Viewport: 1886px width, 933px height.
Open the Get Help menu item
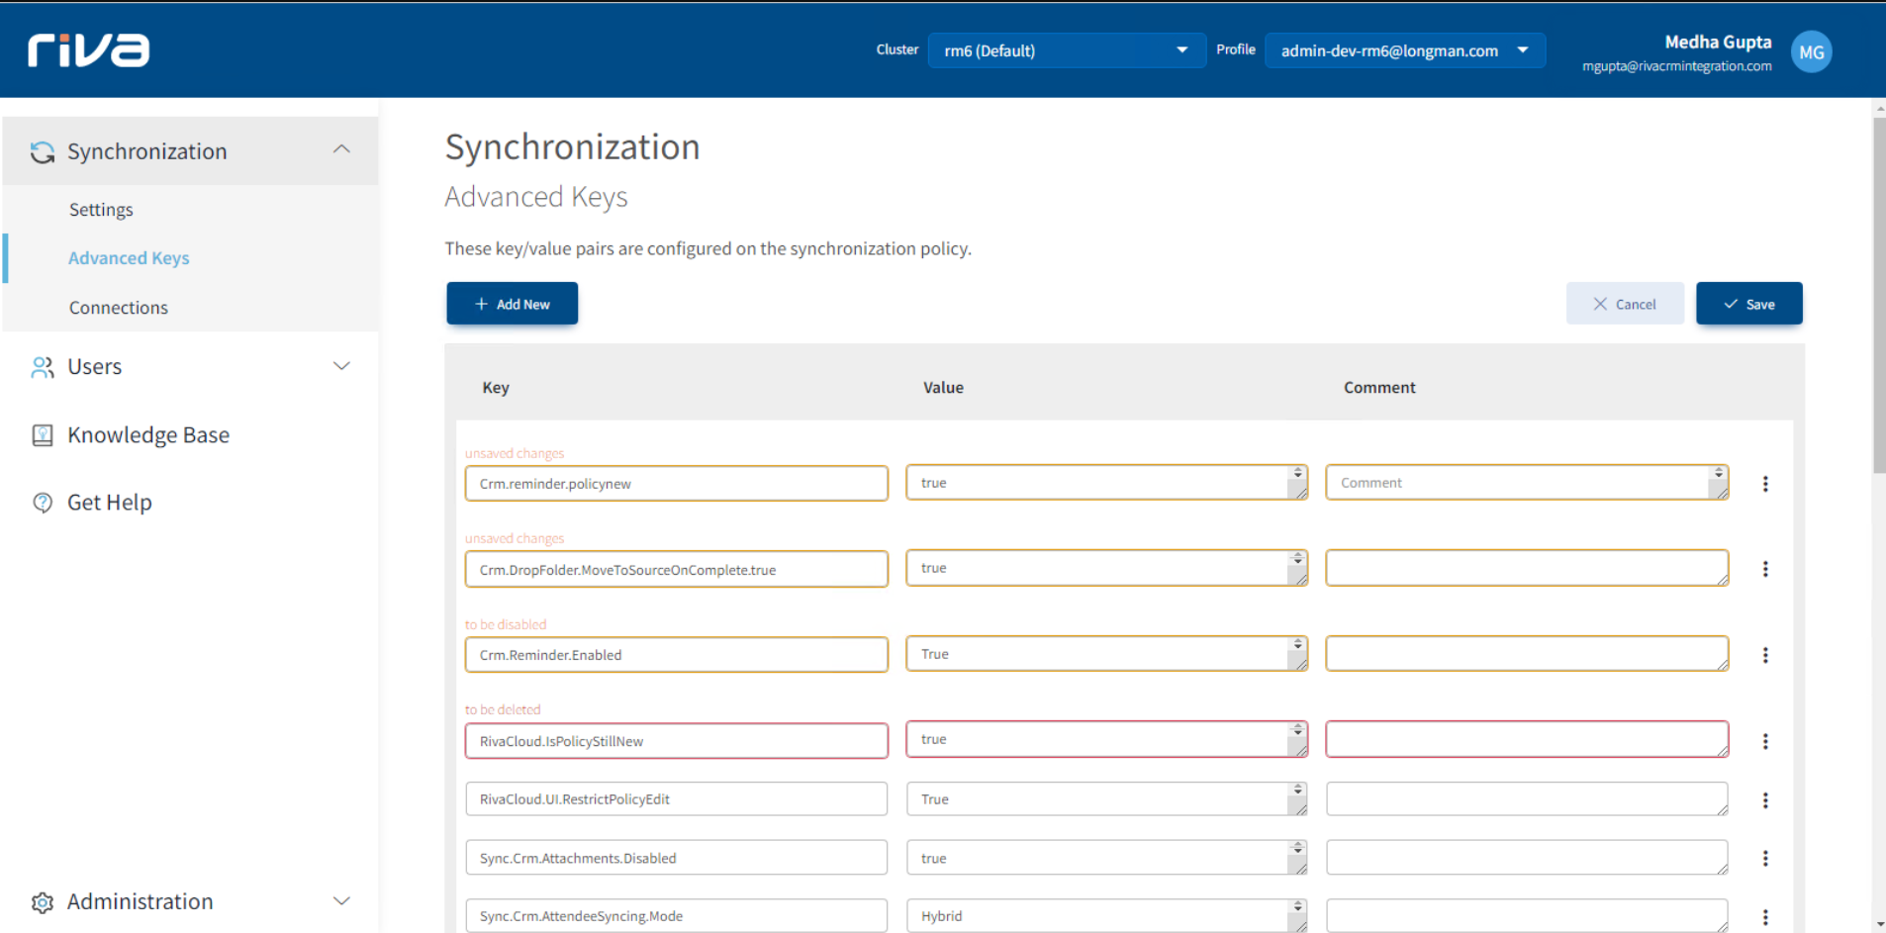pyautogui.click(x=110, y=503)
